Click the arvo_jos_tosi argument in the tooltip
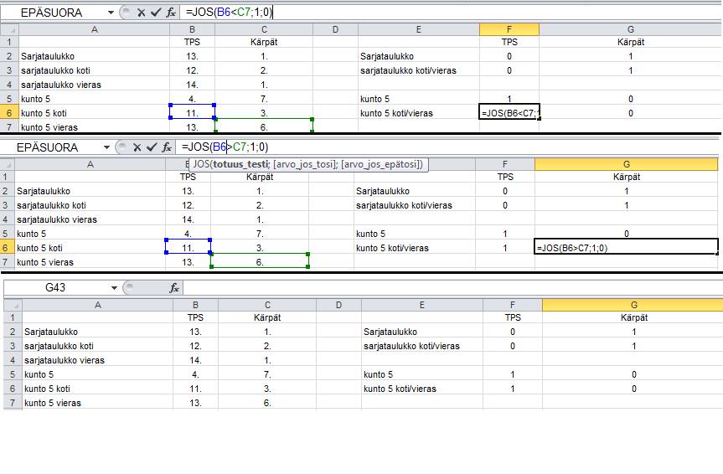This screenshot has width=723, height=474. pos(302,165)
